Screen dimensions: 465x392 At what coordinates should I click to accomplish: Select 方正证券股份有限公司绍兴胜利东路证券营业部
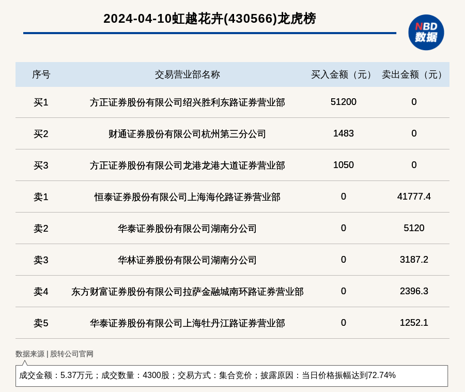point(188,102)
